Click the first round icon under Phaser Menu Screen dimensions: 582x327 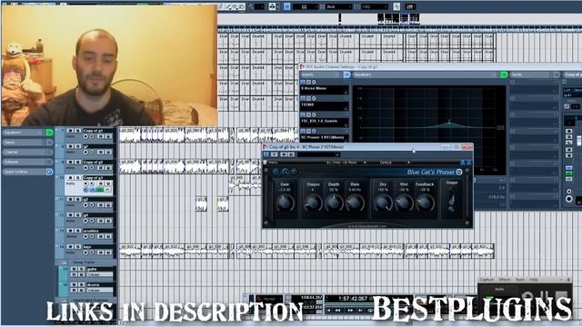[x=276, y=172]
